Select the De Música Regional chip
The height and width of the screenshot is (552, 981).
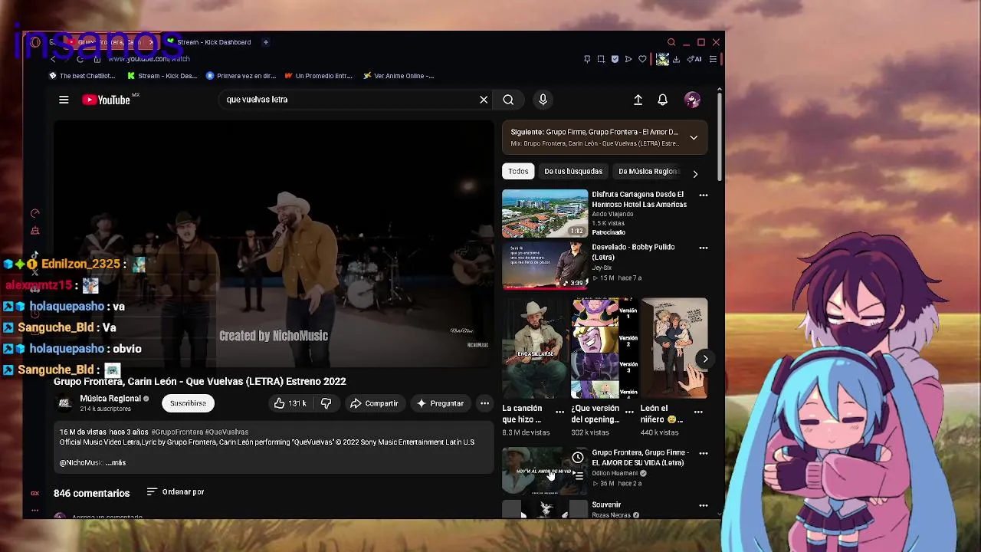click(x=648, y=172)
